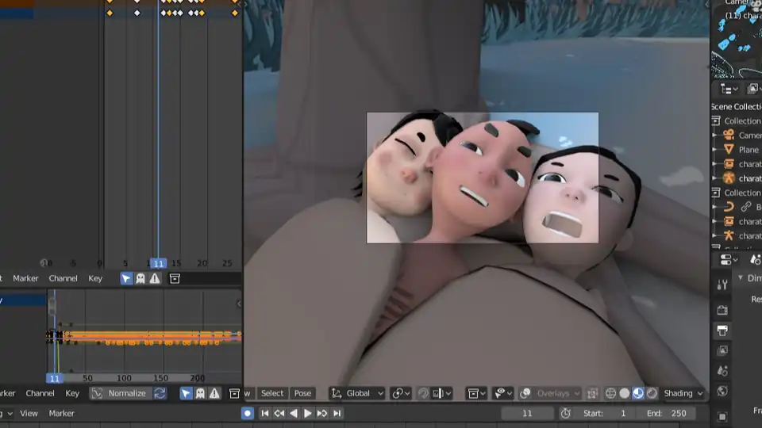The height and width of the screenshot is (428, 762).
Task: Click dope sheet playhead marker 11
Action: [159, 263]
